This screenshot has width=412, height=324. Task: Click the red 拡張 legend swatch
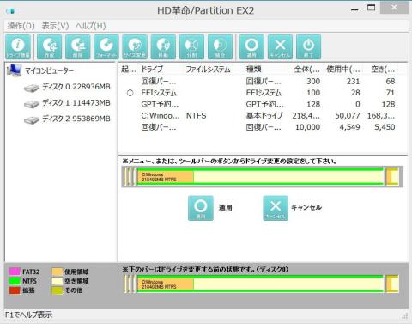coord(15,290)
